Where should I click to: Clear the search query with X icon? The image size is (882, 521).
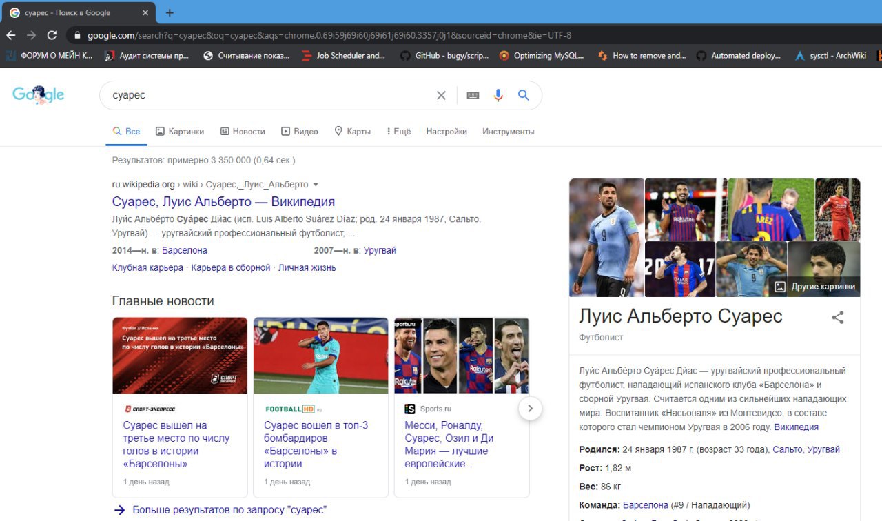pos(441,95)
